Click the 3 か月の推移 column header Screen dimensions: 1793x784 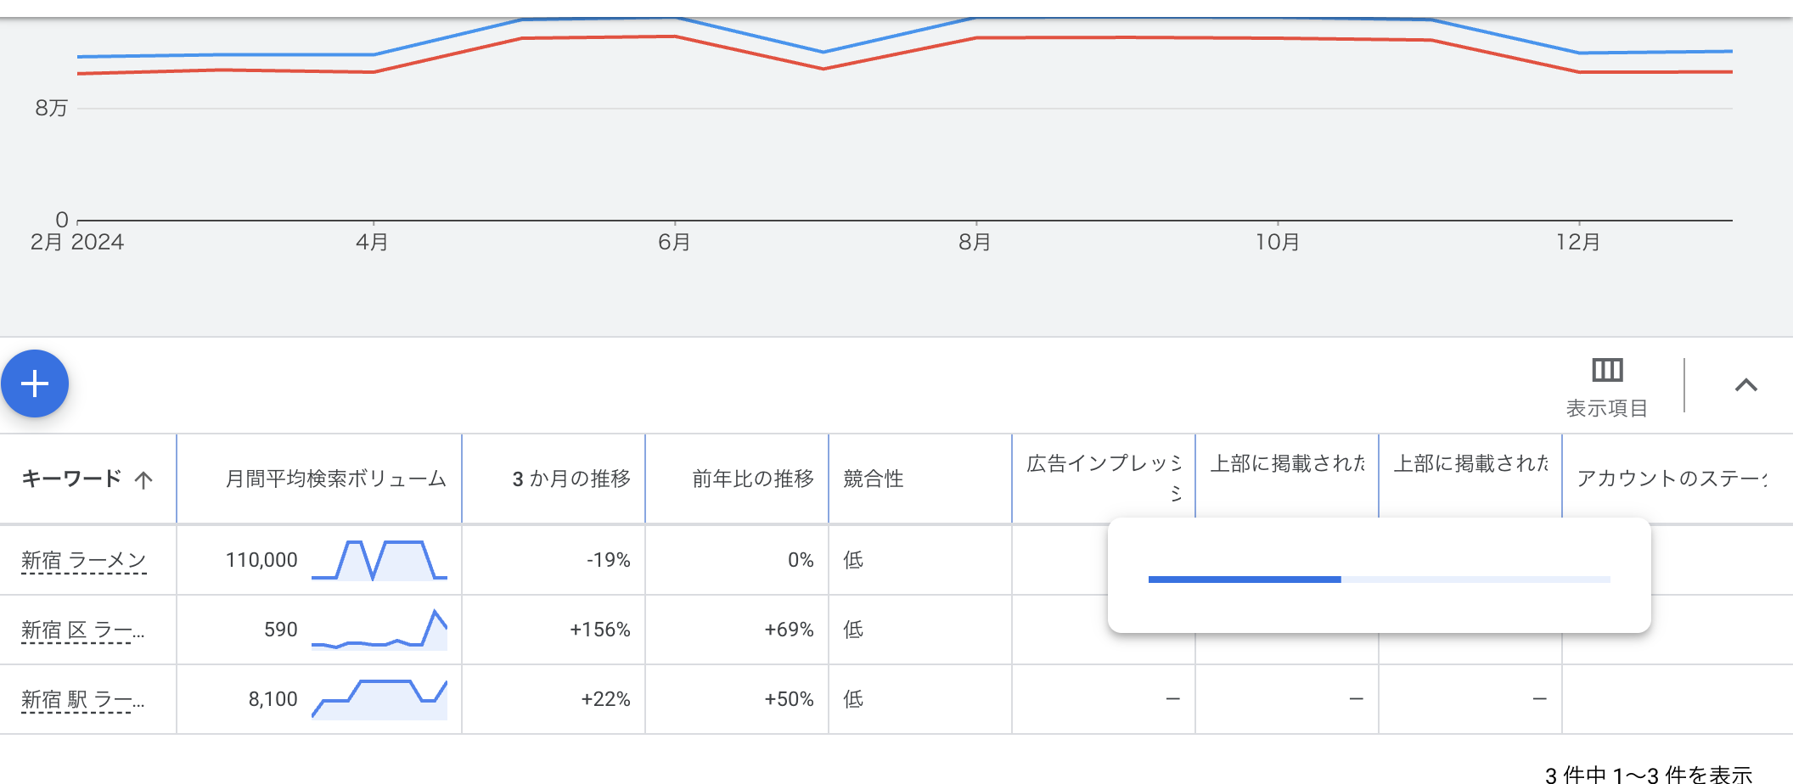[570, 479]
